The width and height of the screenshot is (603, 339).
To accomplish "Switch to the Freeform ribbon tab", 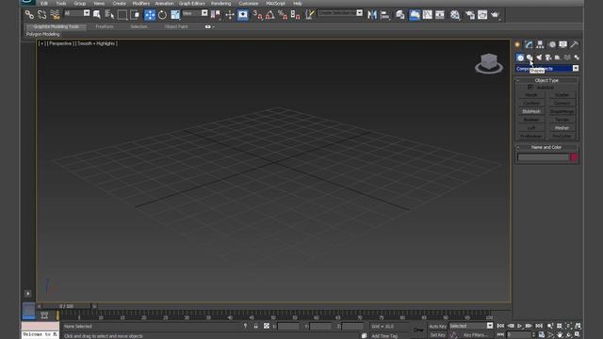I will pyautogui.click(x=105, y=26).
